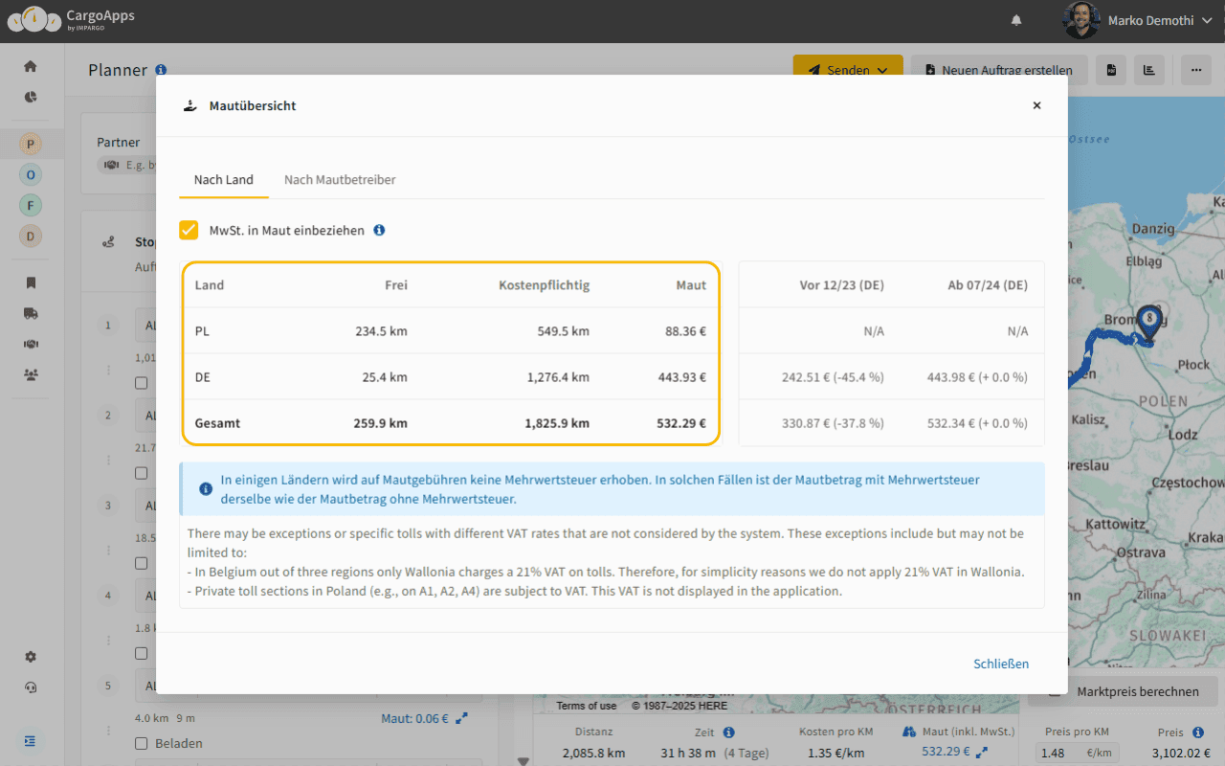Click the notification bell icon

(1016, 20)
